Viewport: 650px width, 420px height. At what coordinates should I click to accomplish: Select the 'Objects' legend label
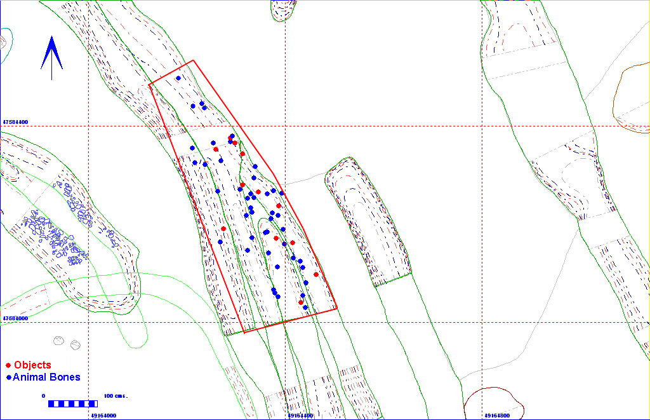pyautogui.click(x=32, y=365)
